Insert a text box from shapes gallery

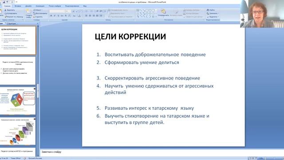coord(138,10)
